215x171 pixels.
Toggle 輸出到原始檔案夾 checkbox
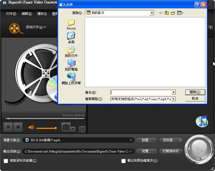pos(123,161)
